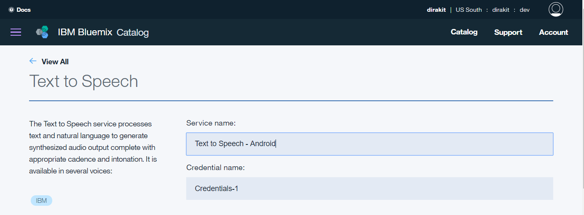Click the IBM tag badge
The image size is (584, 215).
pyautogui.click(x=41, y=200)
